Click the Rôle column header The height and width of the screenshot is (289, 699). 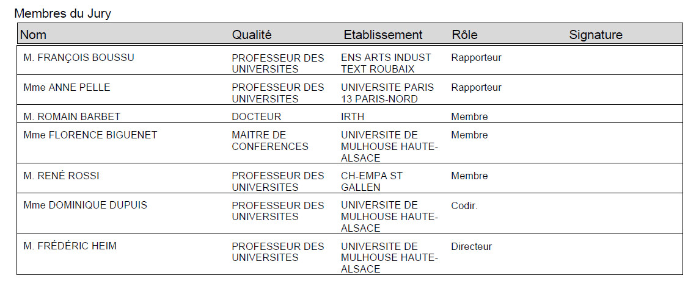coord(464,35)
